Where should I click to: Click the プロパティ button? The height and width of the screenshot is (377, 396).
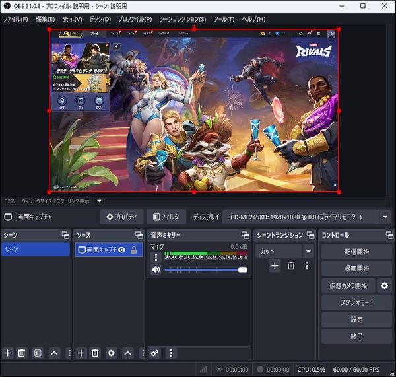pos(121,217)
